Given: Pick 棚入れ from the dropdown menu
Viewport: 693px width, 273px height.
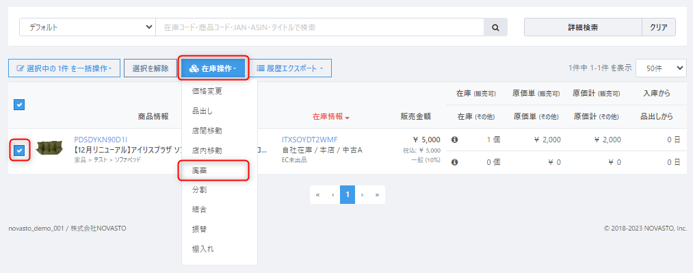Looking at the screenshot, I should coord(203,248).
